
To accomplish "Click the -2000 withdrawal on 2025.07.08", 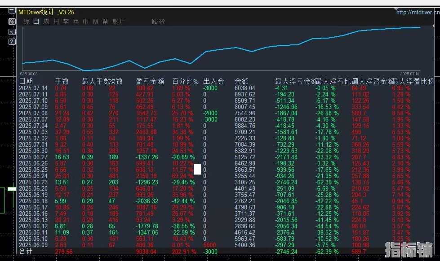I will pyautogui.click(x=210, y=113).
